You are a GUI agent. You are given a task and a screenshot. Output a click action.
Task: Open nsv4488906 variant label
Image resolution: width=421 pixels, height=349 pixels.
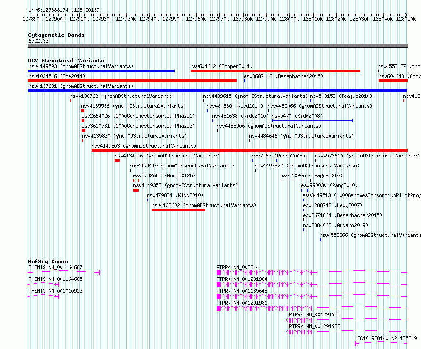coord(269,126)
